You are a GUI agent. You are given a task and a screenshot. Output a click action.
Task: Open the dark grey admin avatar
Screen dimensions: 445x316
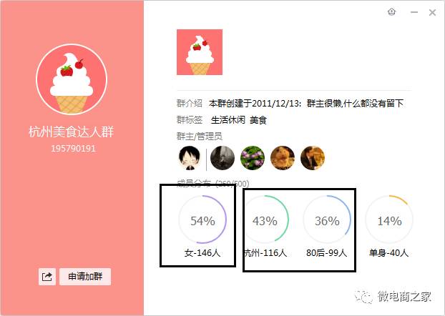tap(222, 158)
